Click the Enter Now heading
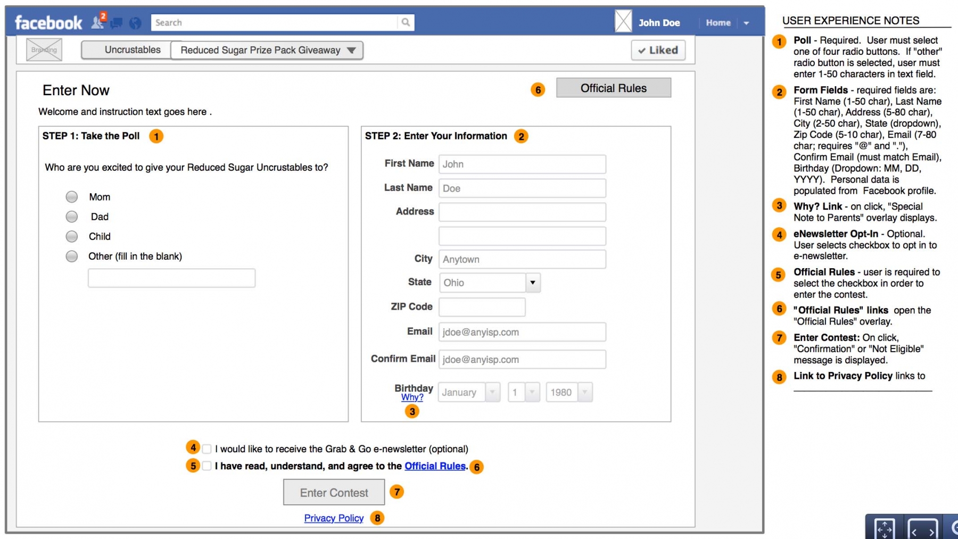Screen dimensions: 958x539 [x=76, y=90]
